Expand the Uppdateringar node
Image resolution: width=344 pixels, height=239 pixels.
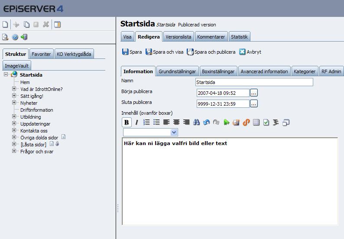tap(14, 123)
